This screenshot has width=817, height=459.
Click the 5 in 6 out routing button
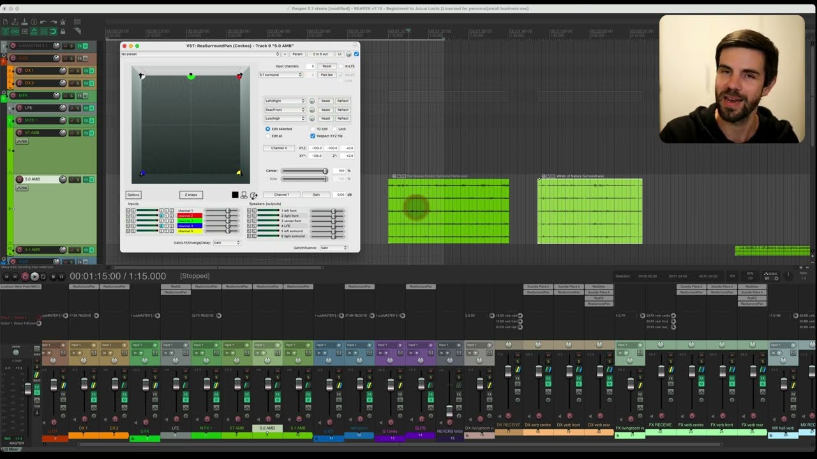click(x=320, y=54)
